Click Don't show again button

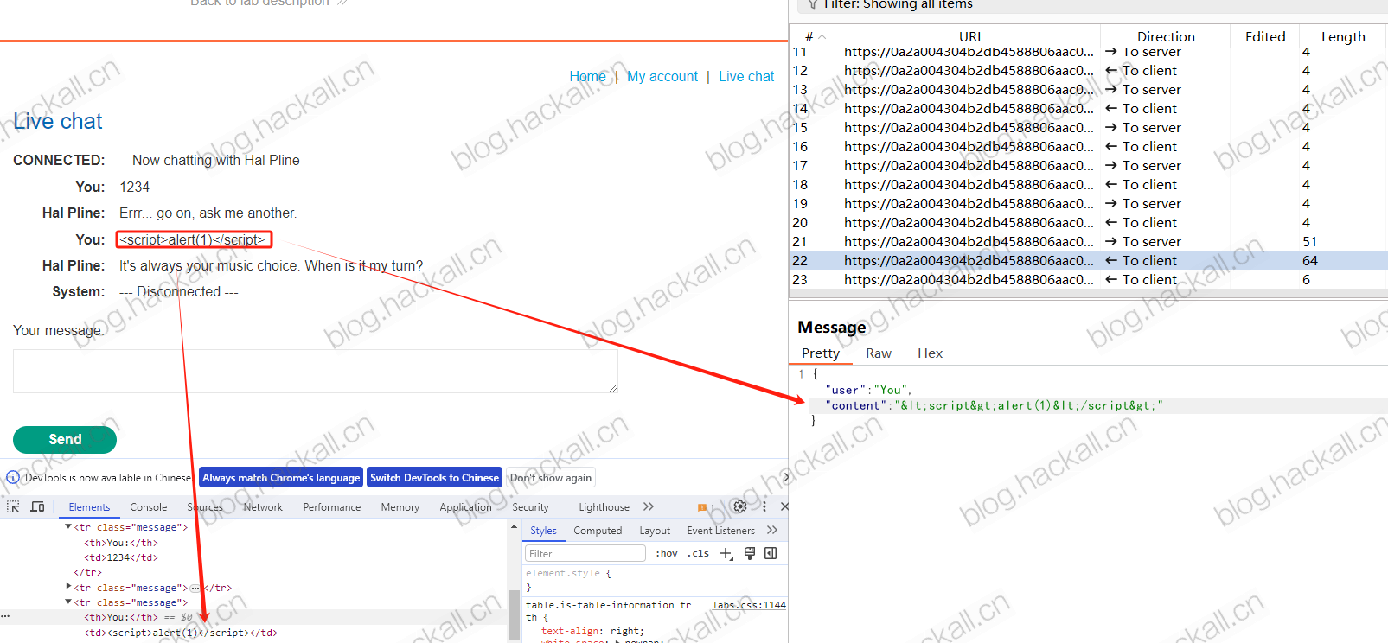551,477
